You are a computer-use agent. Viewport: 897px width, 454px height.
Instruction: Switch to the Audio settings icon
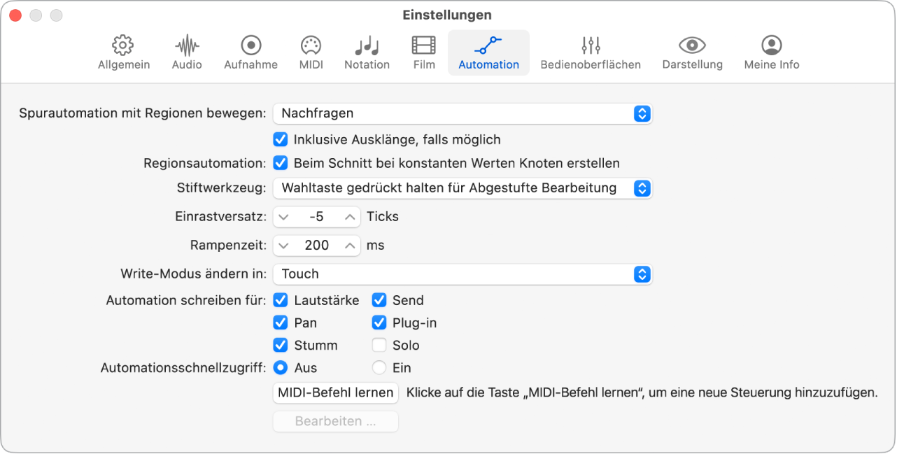(x=186, y=50)
